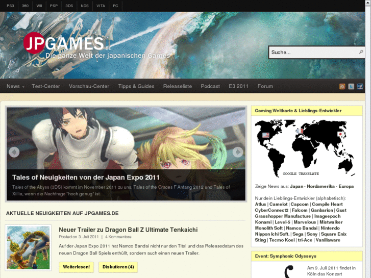Filter by developer Tecmo Koei

[x=282, y=240]
